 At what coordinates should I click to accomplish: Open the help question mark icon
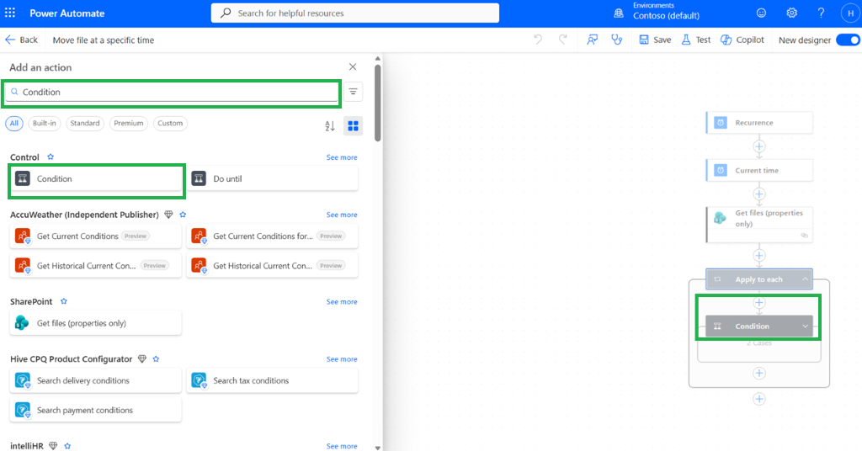[821, 13]
